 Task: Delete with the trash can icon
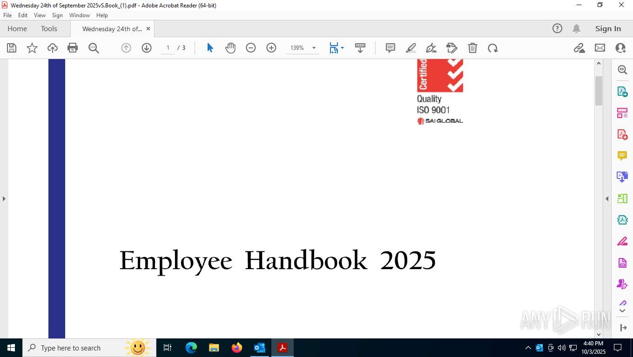472,48
